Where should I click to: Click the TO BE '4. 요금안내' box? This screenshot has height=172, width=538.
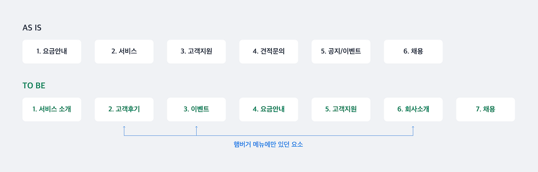tap(269, 109)
